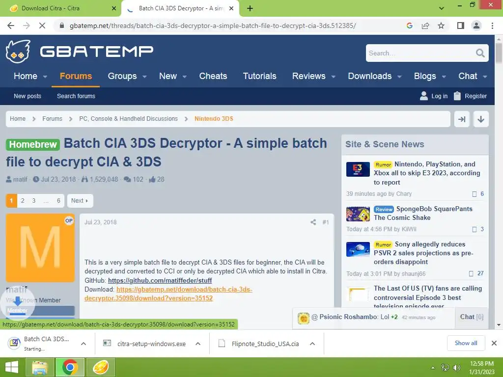The image size is (503, 377).
Task: Open options for citra-setup-windows.exe download
Action: [198, 344]
